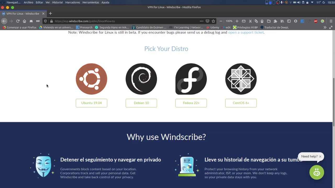
Task: Open Historial menu
Action: 57,2
